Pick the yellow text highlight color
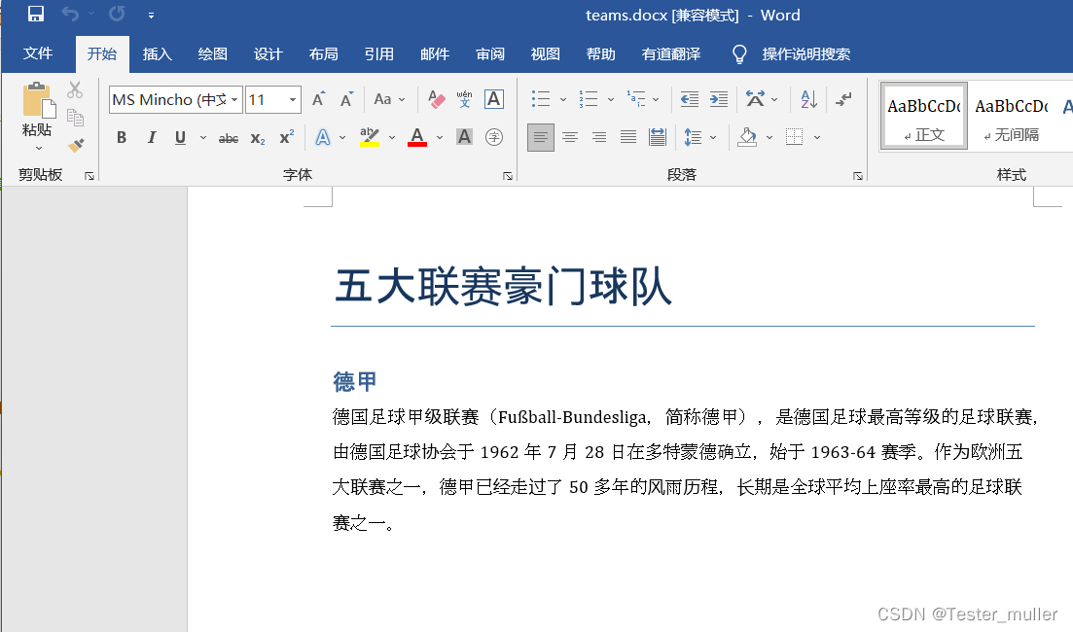1073x632 pixels. pos(369,137)
